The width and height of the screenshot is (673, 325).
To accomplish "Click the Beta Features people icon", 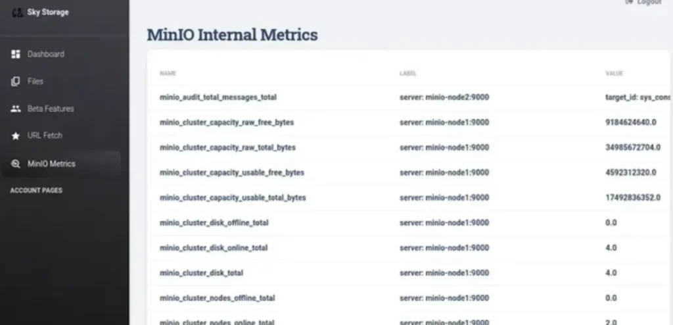I will point(16,109).
